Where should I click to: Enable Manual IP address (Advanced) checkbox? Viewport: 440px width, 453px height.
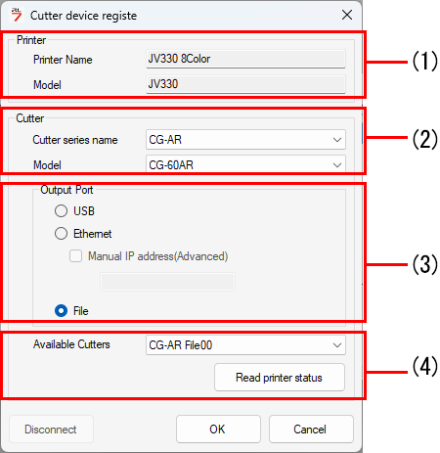(x=76, y=256)
